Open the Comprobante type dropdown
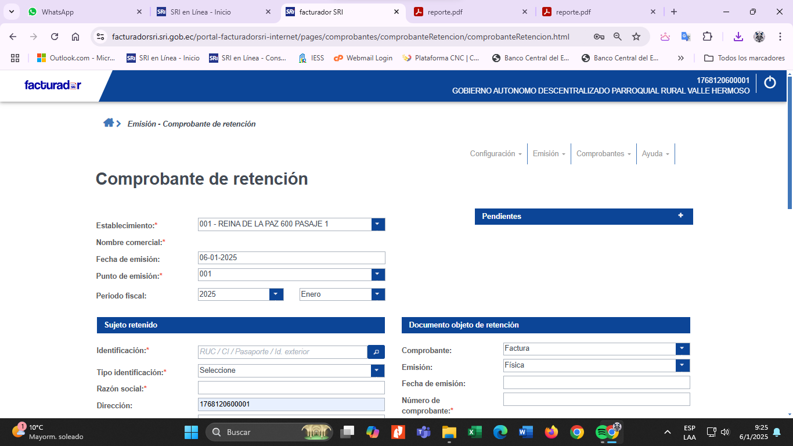The height and width of the screenshot is (446, 793). tap(683, 348)
